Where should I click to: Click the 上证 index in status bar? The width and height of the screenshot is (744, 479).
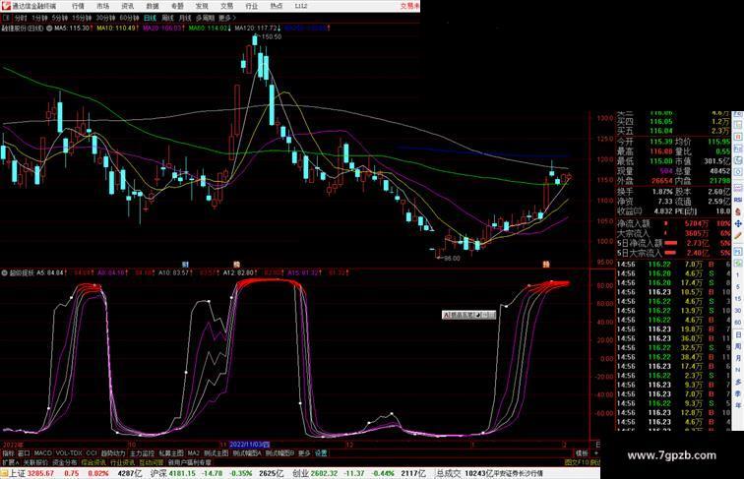pos(17,473)
